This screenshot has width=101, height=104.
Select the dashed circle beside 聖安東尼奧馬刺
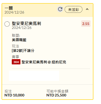[7, 24]
